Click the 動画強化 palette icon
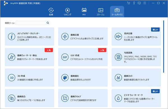This screenshot has width=168, height=109. 65,77
